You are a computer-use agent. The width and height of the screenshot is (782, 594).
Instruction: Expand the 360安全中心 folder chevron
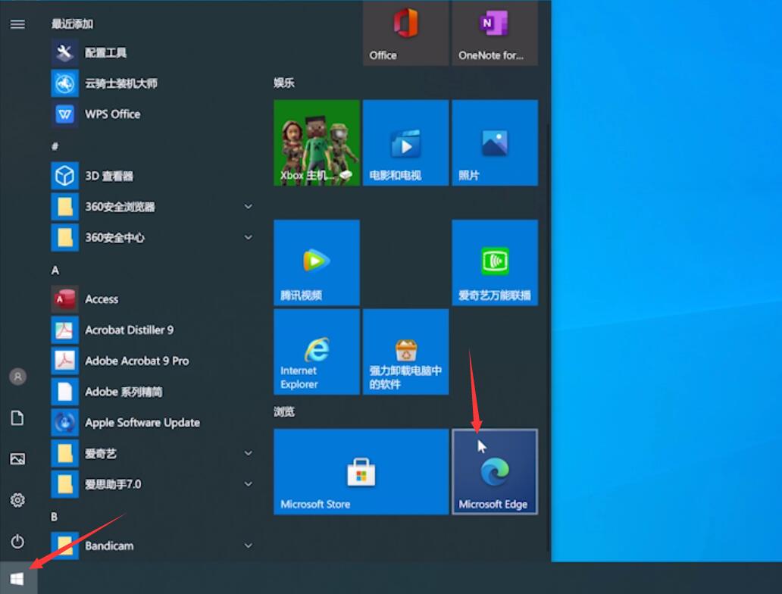coord(248,237)
